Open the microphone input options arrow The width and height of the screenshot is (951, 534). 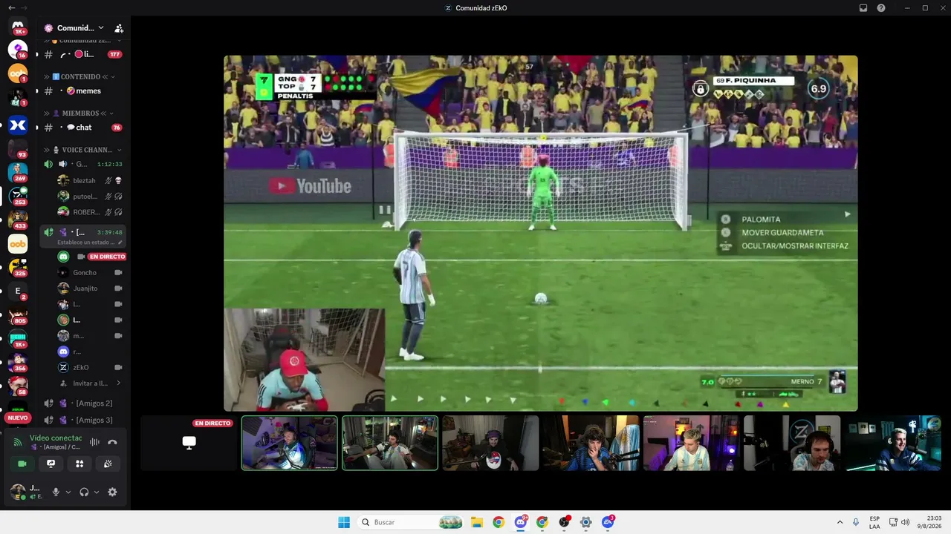point(68,492)
